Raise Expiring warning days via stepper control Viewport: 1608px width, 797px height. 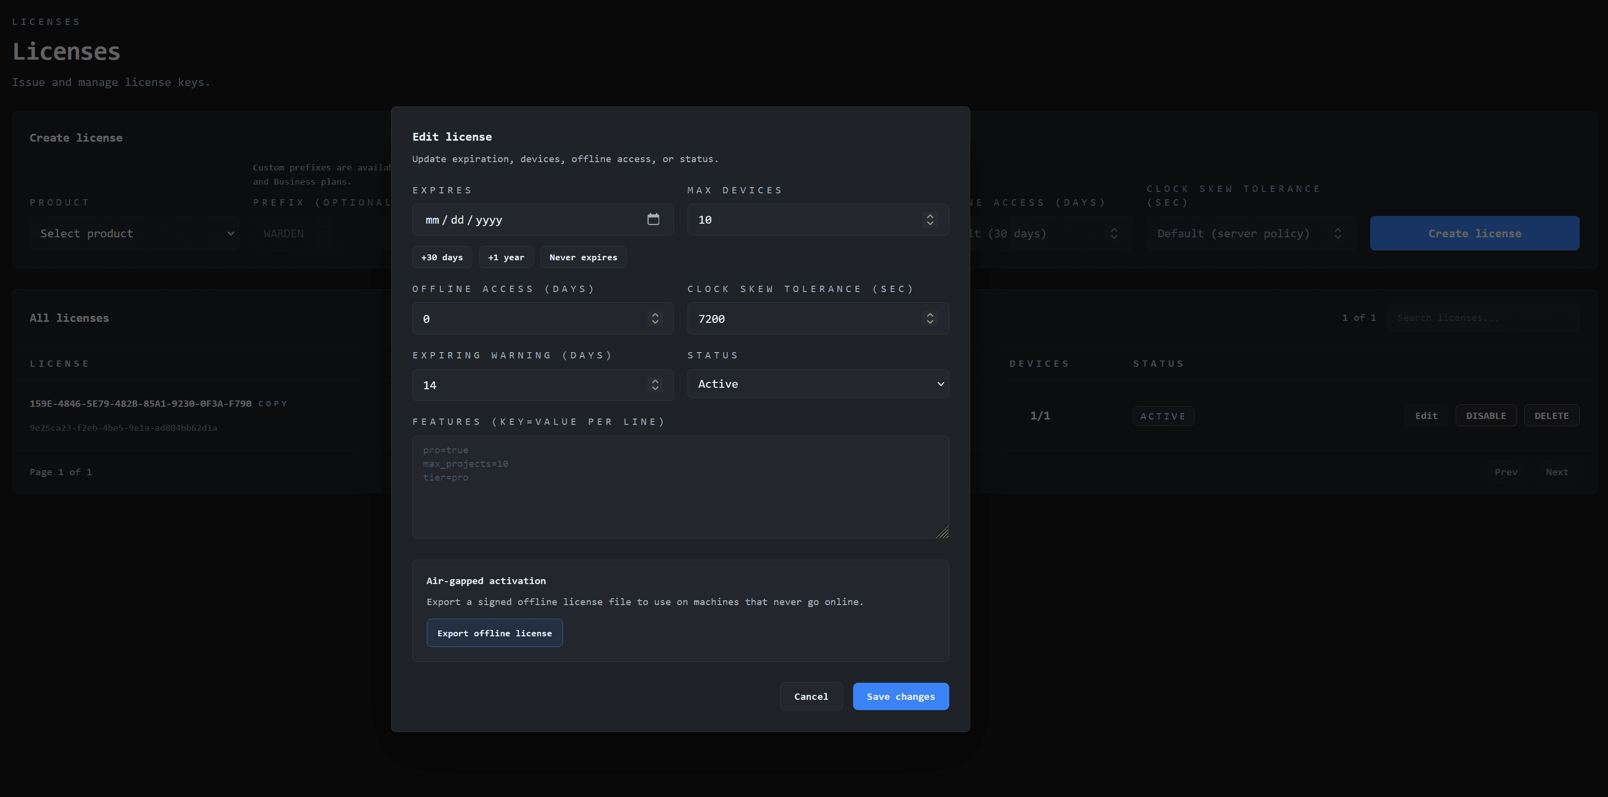(x=654, y=381)
